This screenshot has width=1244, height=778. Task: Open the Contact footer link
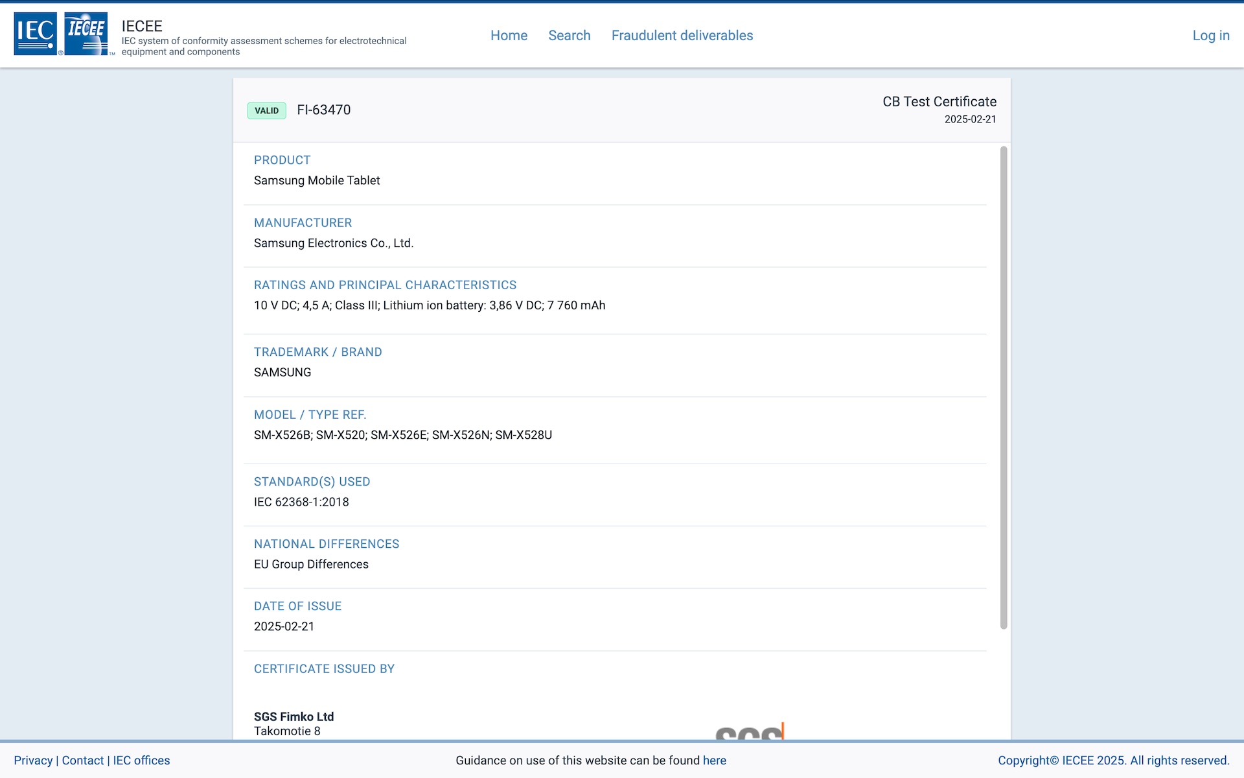tap(82, 760)
